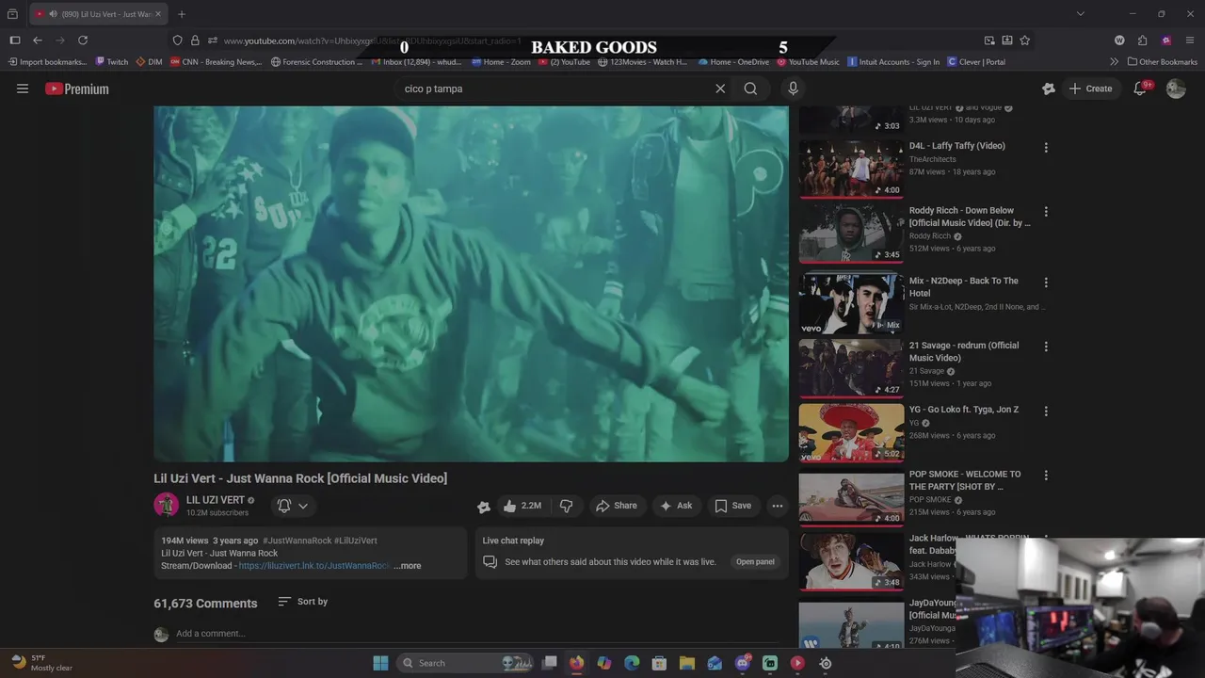Toggle the browser sidebar icon
This screenshot has width=1205, height=678.
click(x=15, y=40)
